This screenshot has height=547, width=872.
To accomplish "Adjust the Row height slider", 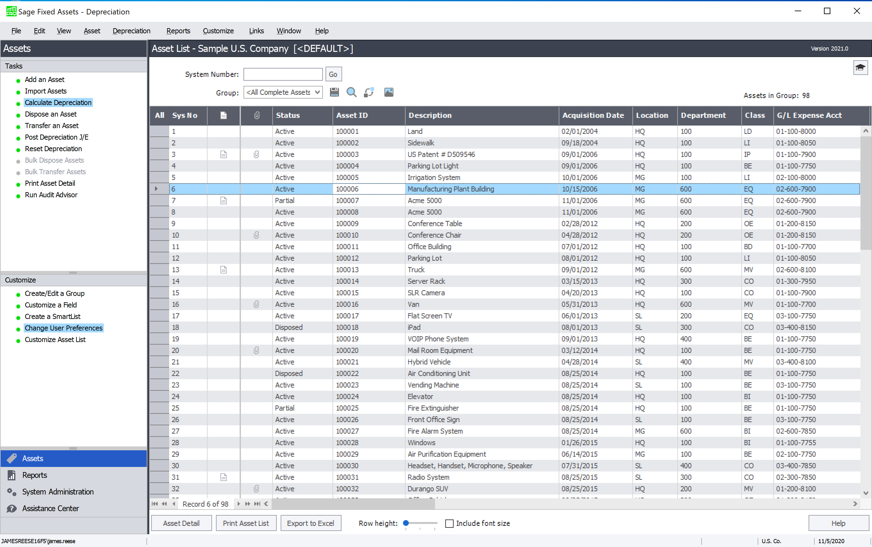I will tap(406, 523).
